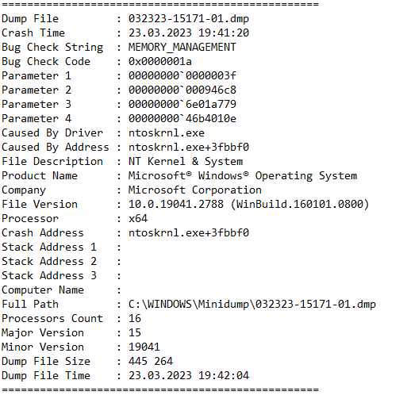Click the Microsoft Corporation company text
Image resolution: width=407 pixels, height=399 pixels.
pyautogui.click(x=195, y=190)
